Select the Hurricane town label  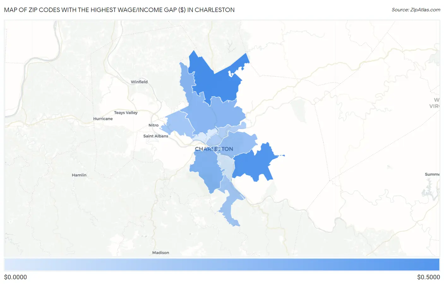point(103,119)
